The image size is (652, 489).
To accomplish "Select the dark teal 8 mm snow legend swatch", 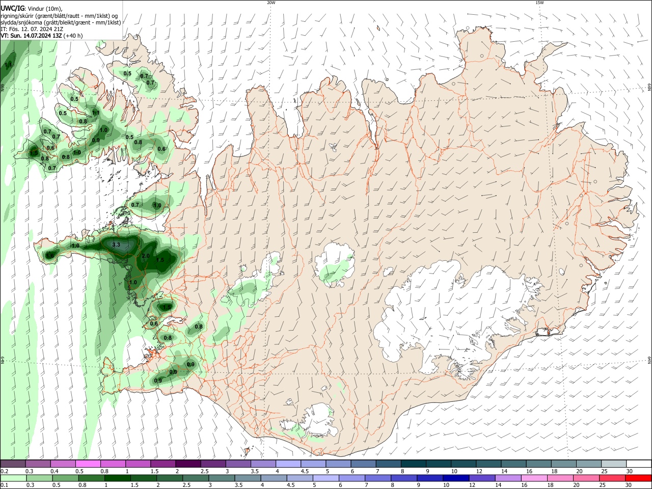I will [x=413, y=464].
